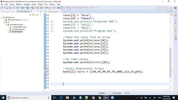
Task: Click the Quick Access search field
Action: [162, 8]
